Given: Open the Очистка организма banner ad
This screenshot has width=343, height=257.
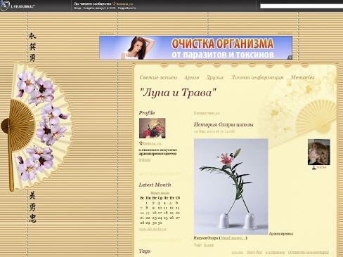Looking at the screenshot, I should click(x=196, y=48).
